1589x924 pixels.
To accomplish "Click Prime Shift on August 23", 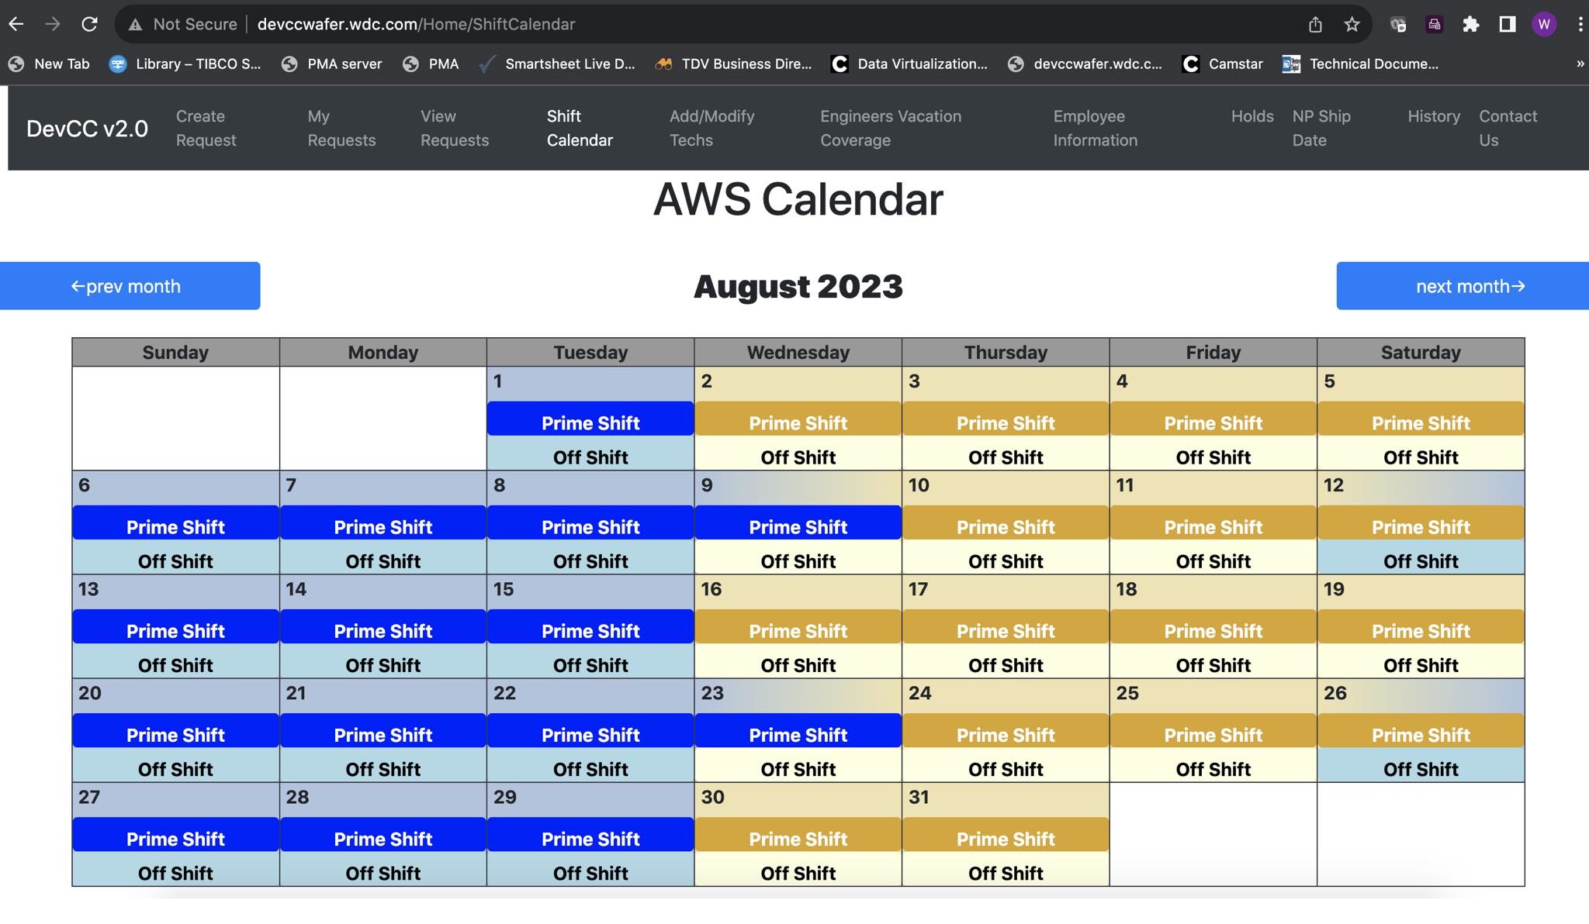I will click(798, 731).
